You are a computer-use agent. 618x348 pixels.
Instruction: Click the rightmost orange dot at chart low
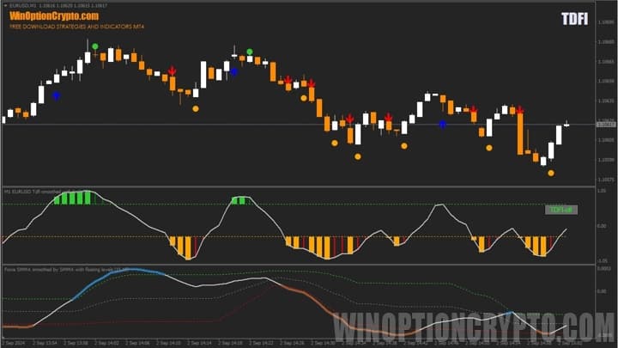pyautogui.click(x=551, y=173)
